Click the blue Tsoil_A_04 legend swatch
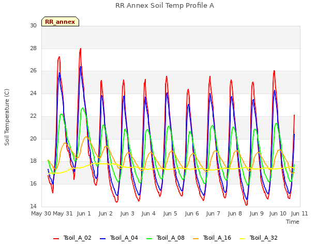 (x=102, y=239)
